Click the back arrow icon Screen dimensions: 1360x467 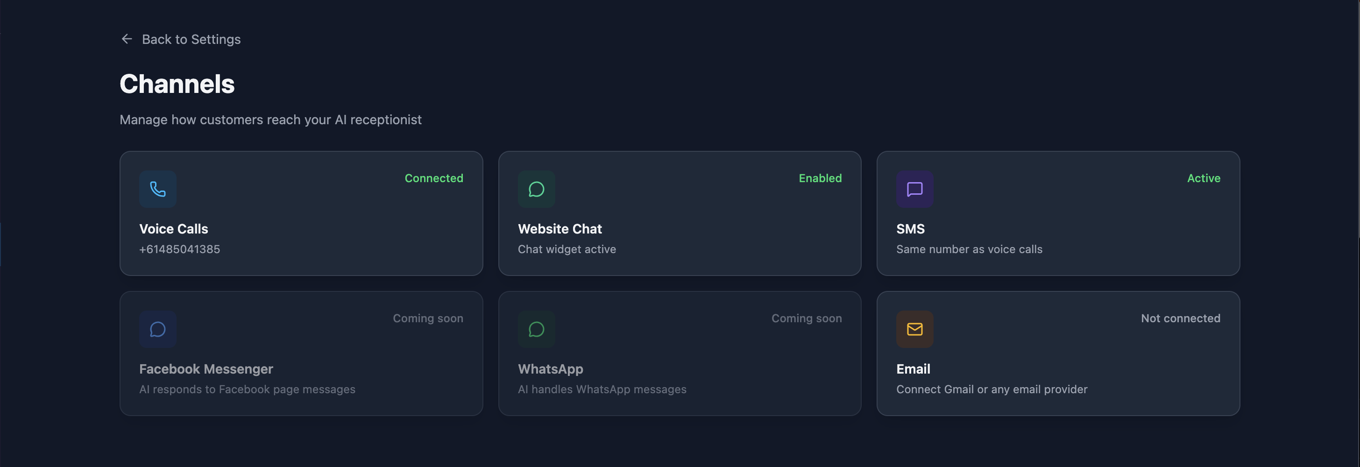[x=126, y=38]
